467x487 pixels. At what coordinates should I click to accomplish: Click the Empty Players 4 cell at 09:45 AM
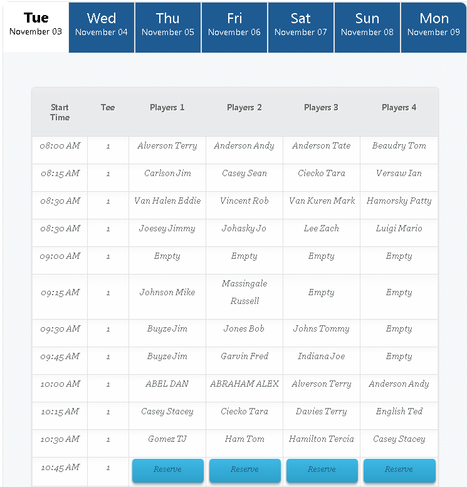(399, 360)
